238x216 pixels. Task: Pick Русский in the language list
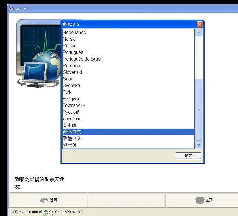pos(71,112)
